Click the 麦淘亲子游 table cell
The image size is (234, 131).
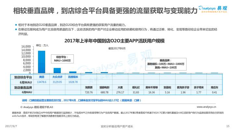183,87
